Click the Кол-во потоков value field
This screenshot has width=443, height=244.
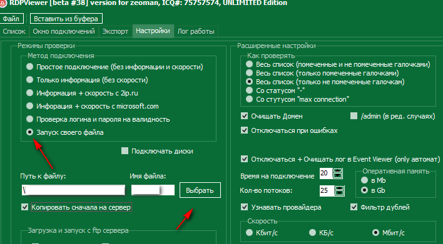pos(327,191)
